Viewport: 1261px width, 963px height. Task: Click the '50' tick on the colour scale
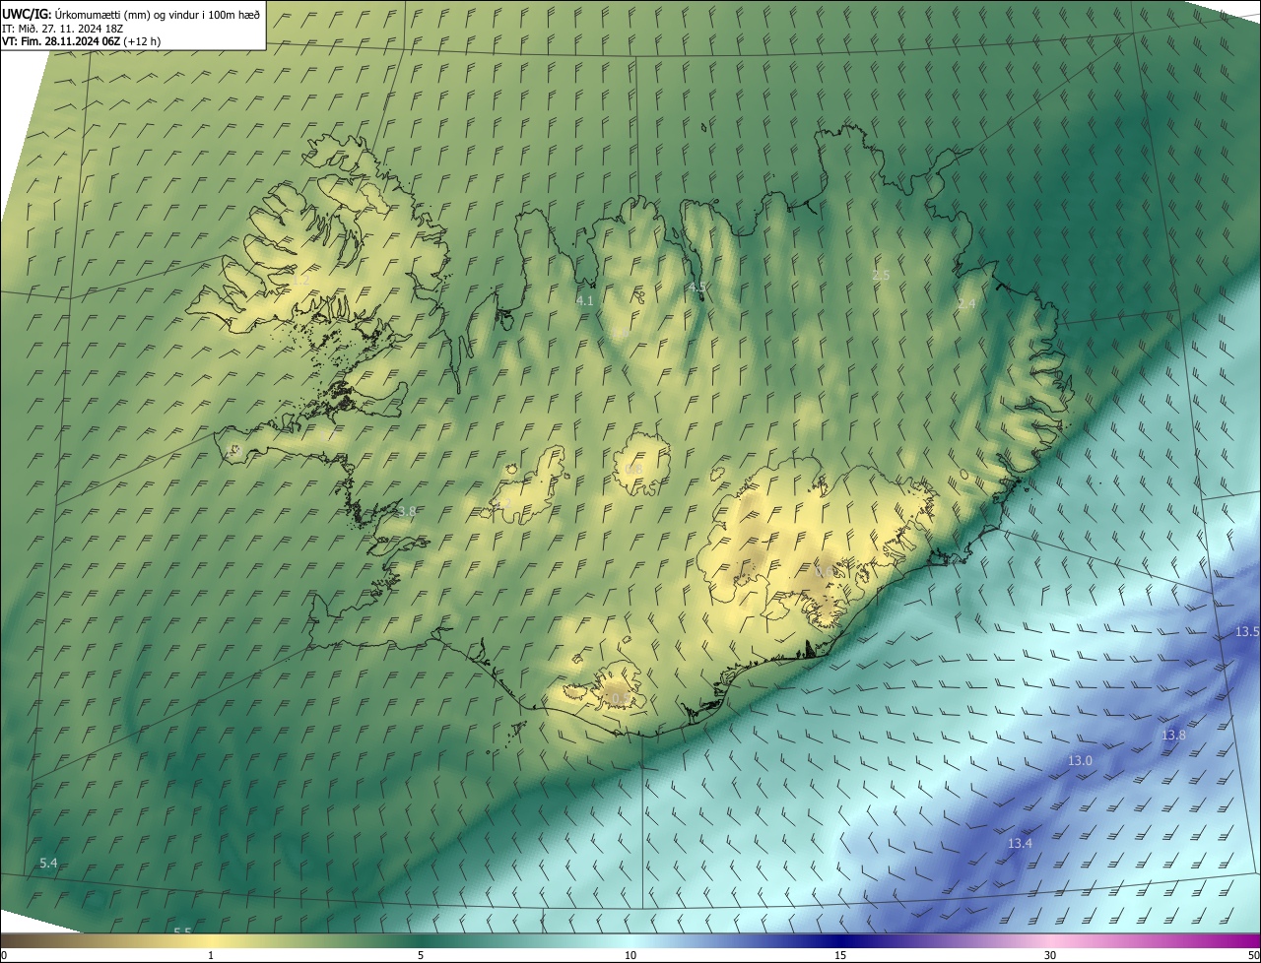click(x=1253, y=955)
